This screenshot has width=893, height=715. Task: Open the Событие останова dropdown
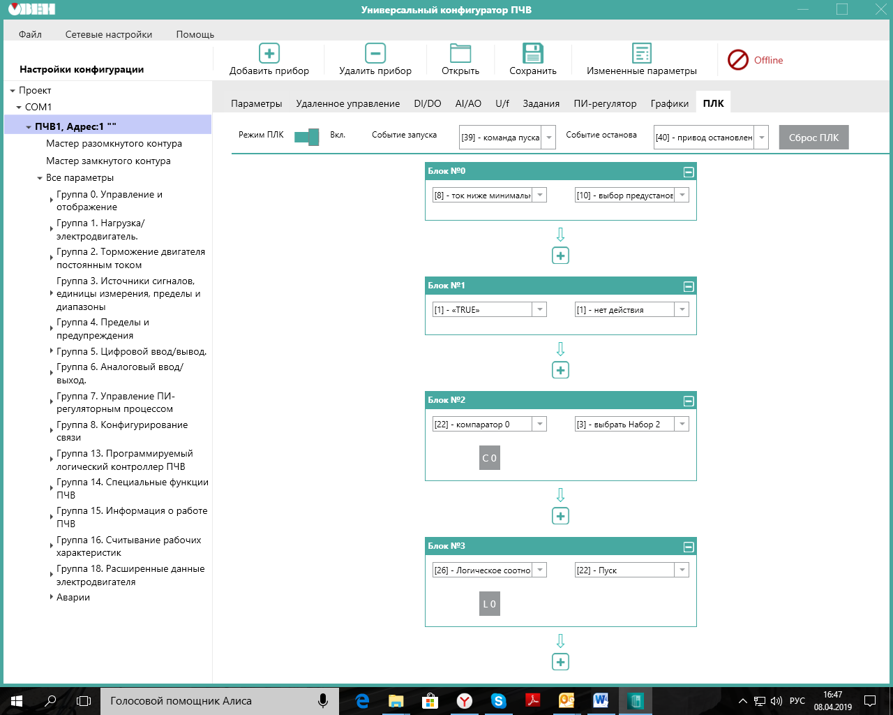[762, 138]
